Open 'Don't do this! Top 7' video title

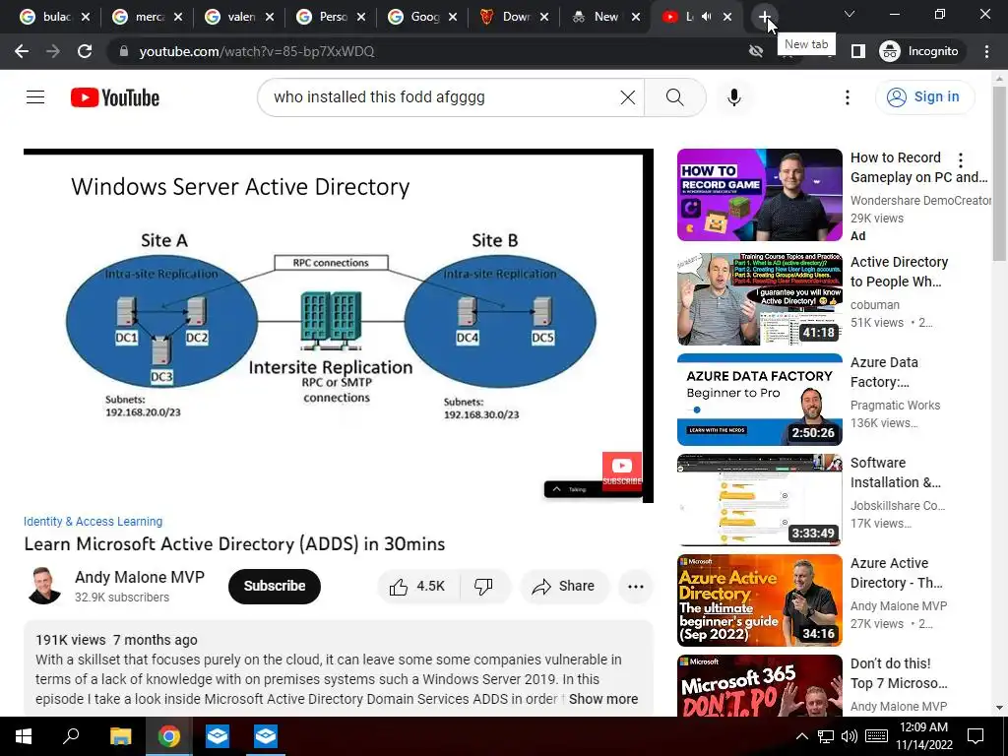(899, 673)
